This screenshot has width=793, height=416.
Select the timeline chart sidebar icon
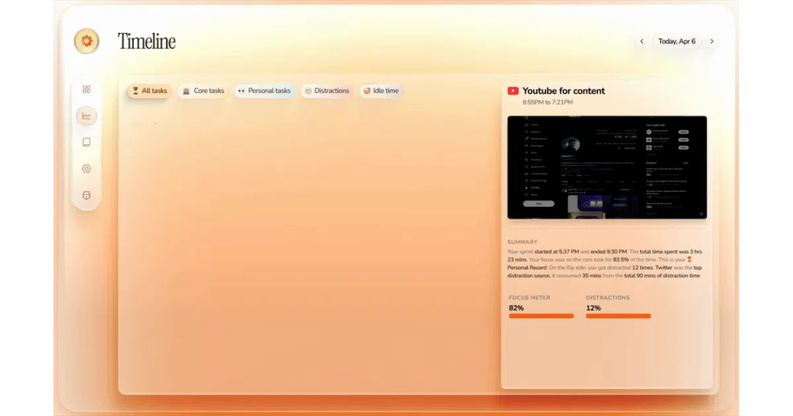87,116
